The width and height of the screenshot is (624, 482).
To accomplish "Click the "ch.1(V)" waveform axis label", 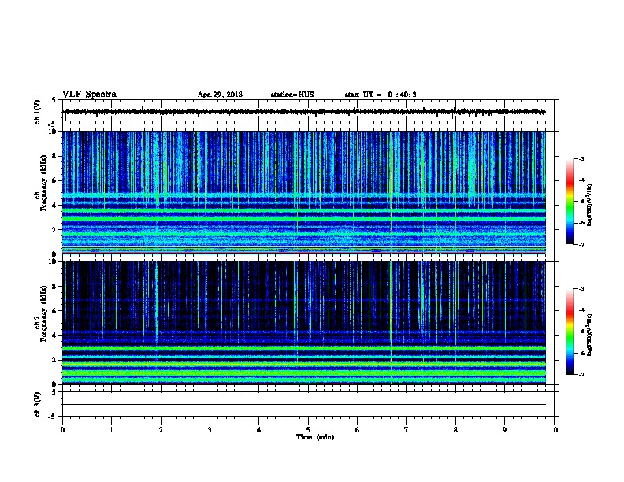I will click(x=37, y=112).
